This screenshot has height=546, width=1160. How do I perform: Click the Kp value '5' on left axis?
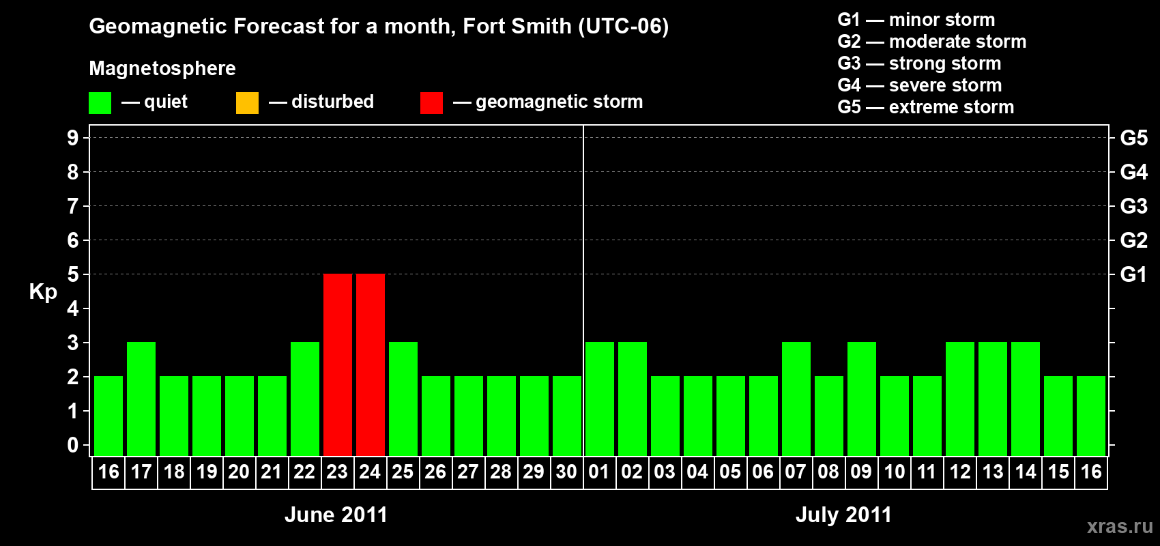click(x=73, y=274)
